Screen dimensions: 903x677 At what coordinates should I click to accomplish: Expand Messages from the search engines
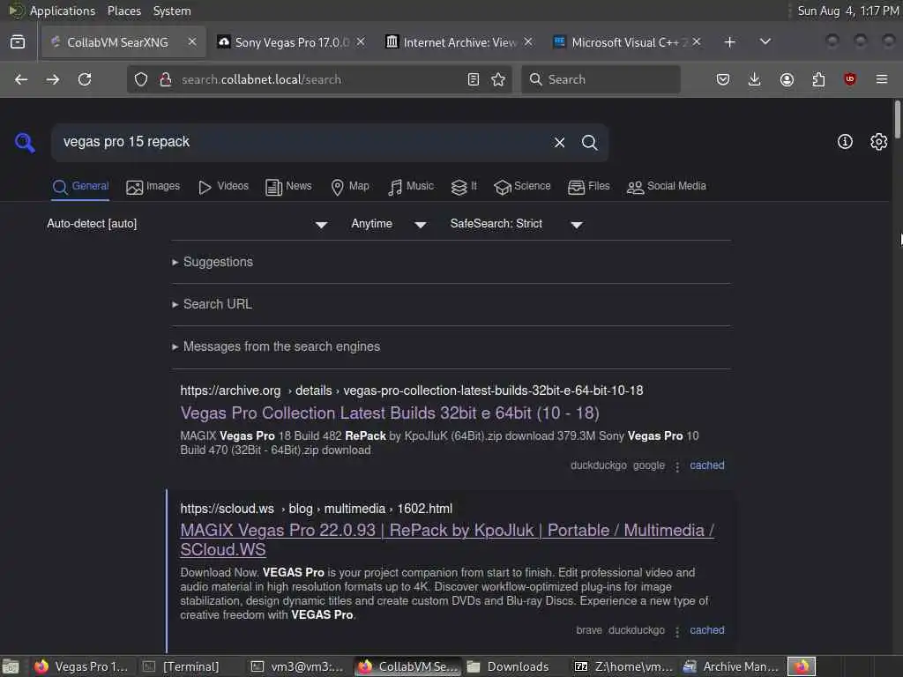(281, 346)
